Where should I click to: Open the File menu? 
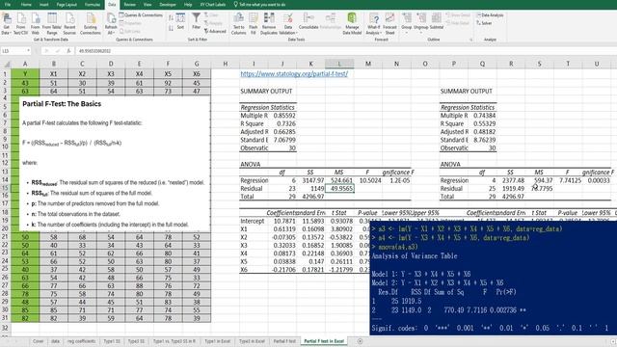pyautogui.click(x=8, y=4)
